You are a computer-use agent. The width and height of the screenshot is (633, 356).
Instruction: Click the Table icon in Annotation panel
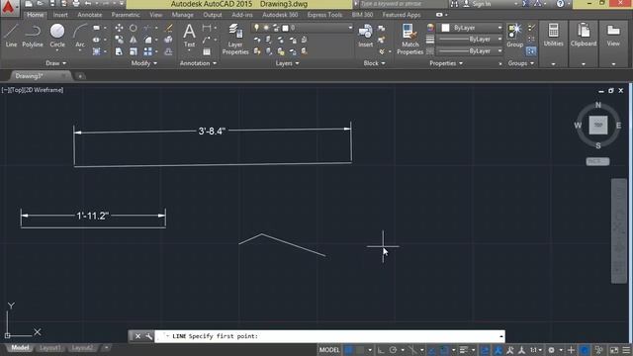pos(207,51)
